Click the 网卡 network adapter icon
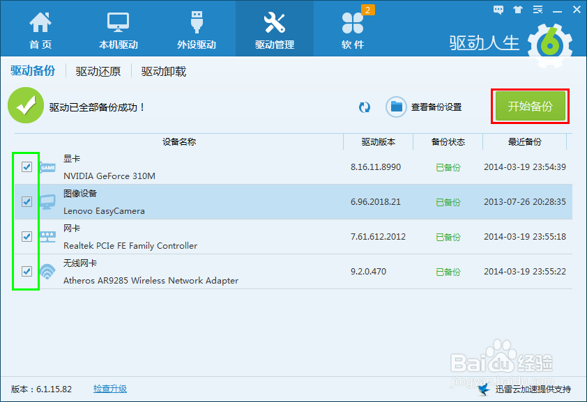Viewport: 587px width, 402px height. 48,237
